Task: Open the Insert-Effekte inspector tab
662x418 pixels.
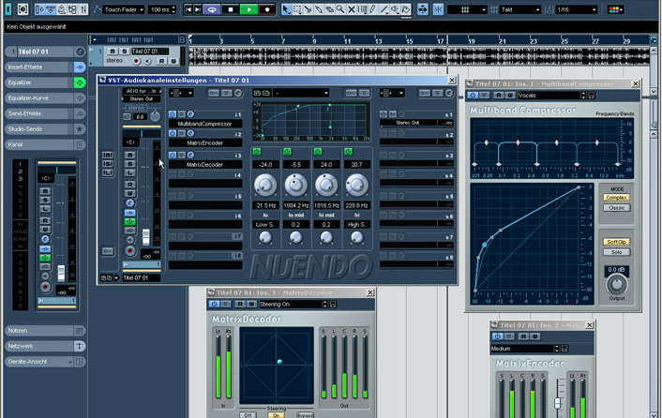Action: [x=45, y=67]
